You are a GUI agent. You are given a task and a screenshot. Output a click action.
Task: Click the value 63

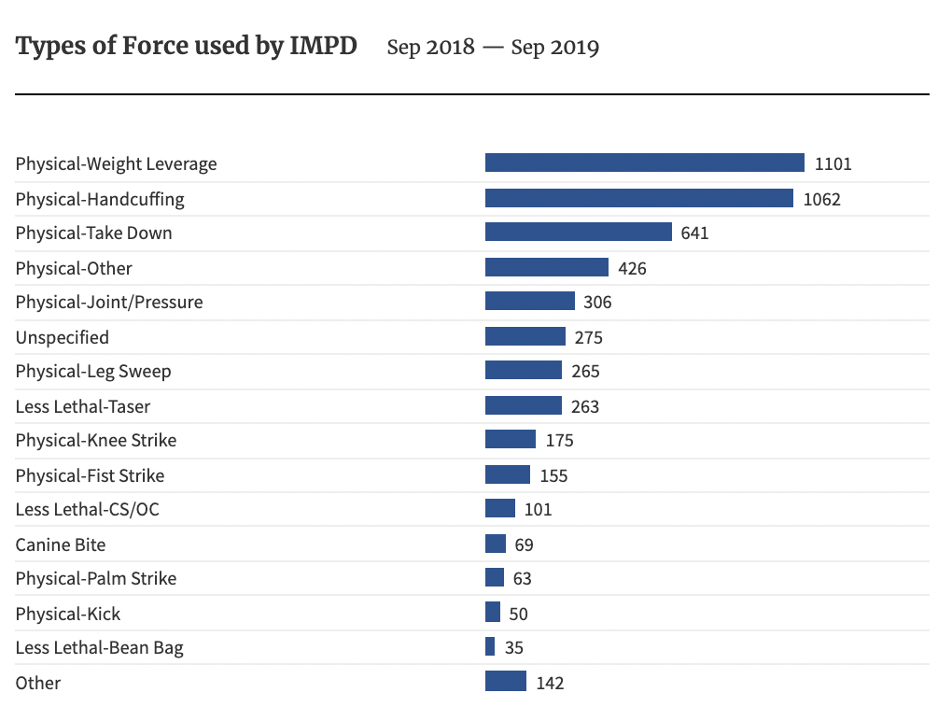[522, 578]
